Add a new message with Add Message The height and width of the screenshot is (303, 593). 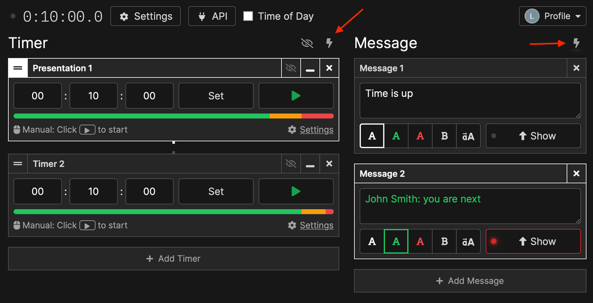click(469, 280)
